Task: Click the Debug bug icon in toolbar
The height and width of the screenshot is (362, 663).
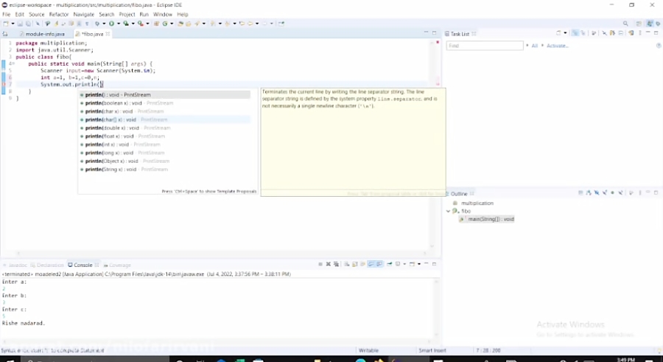Action: pos(98,24)
